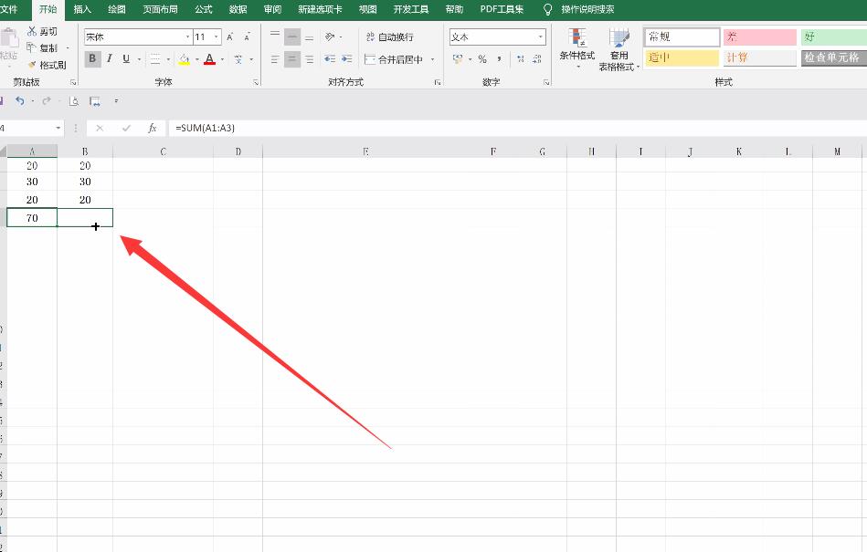The height and width of the screenshot is (552, 867).
Task: Apply the 计算 cell style
Action: point(760,58)
